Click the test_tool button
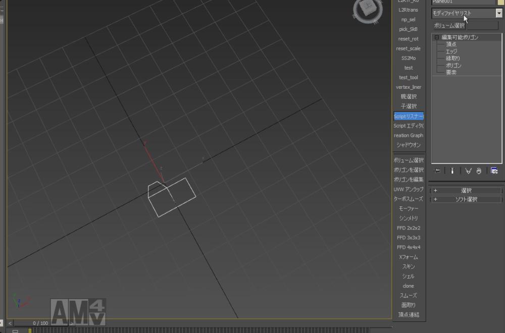 [409, 78]
